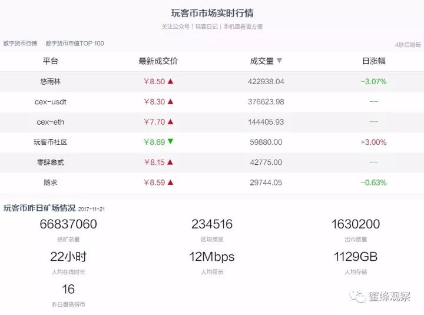Sort by 成交量 using the down arrow
The image size is (424, 315).
(279, 60)
